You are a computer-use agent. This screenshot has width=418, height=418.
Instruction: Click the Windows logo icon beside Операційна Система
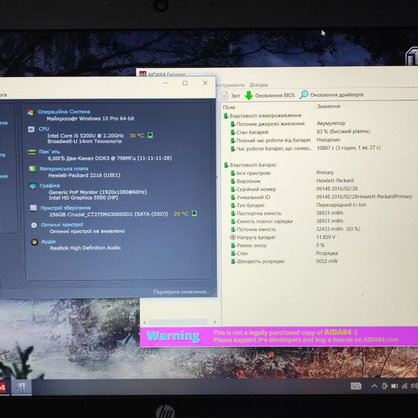point(31,112)
